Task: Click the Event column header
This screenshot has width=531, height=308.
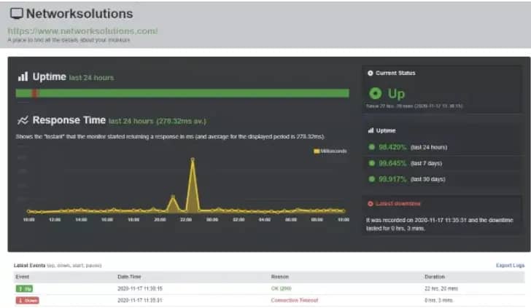Action: 23,277
